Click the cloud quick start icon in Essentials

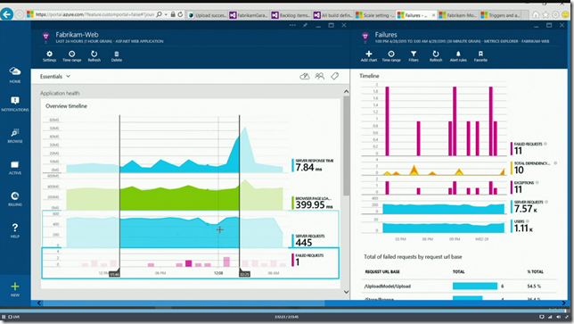305,76
